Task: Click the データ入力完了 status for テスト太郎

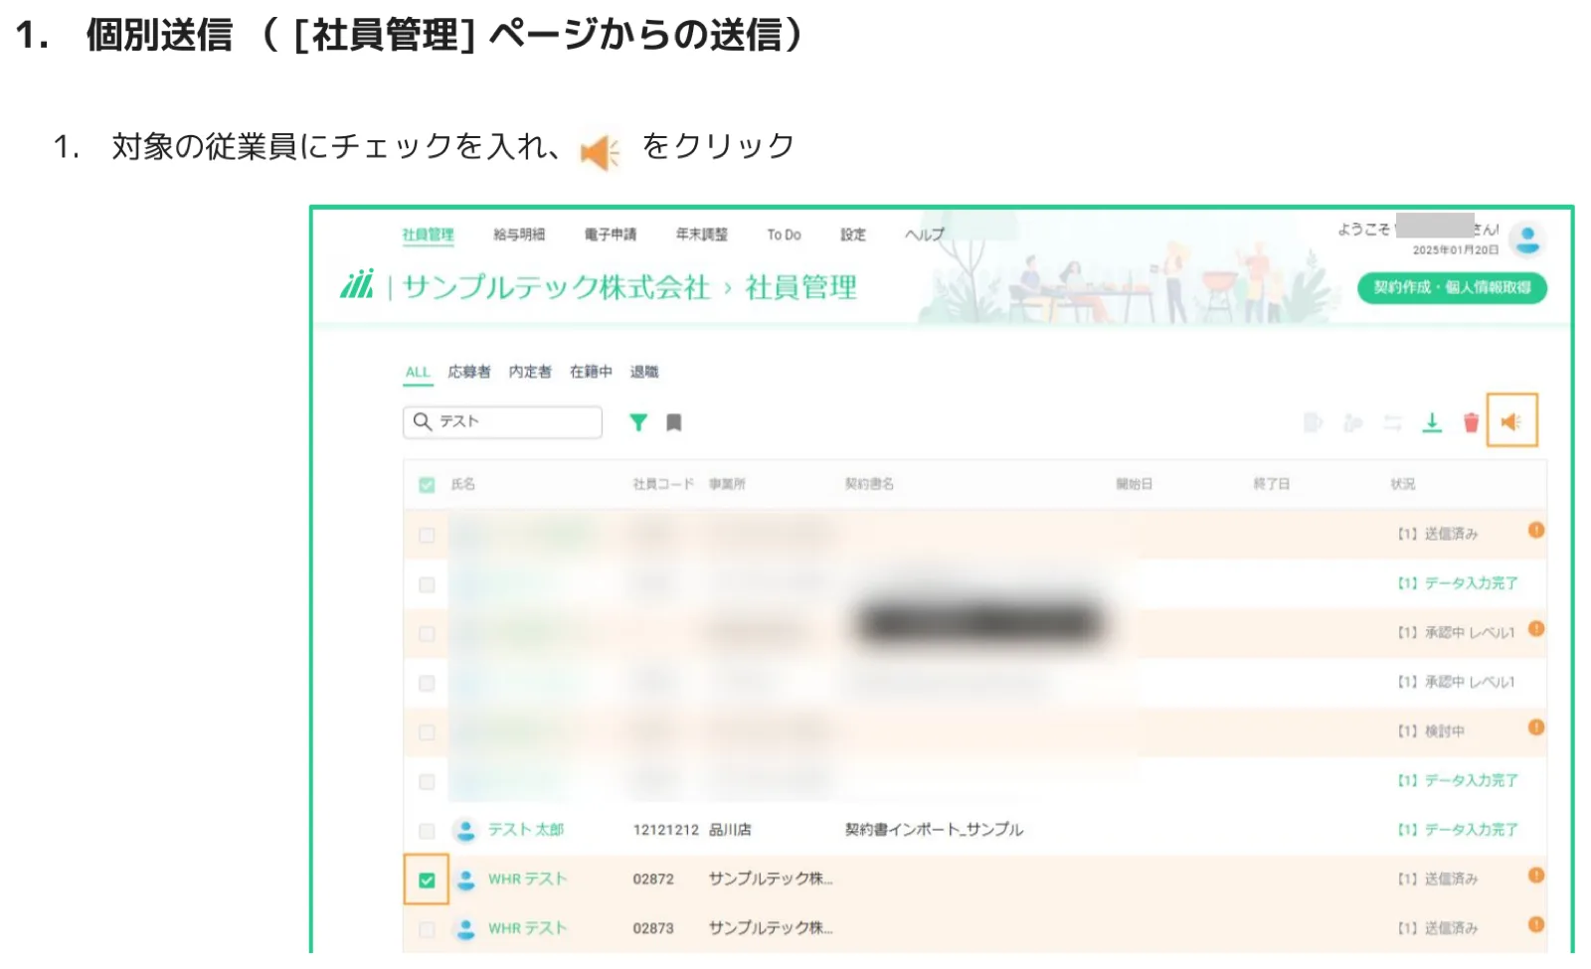Action: point(1459,830)
